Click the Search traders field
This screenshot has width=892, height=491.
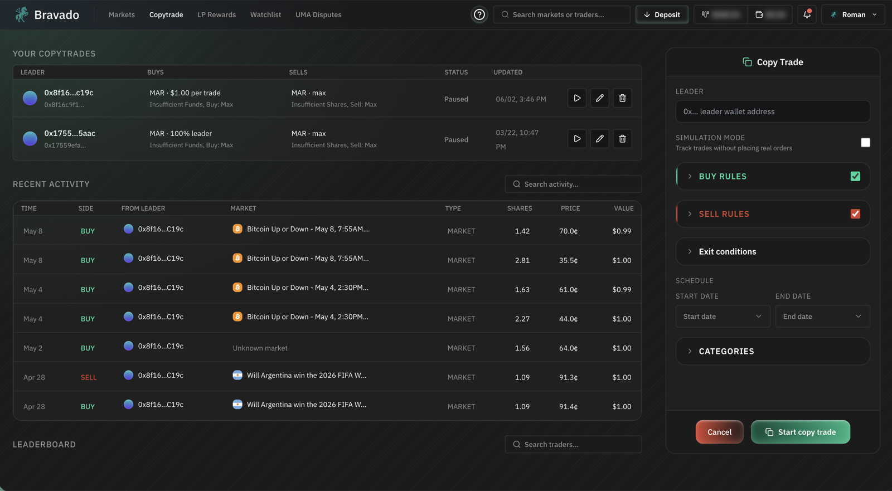[x=573, y=444]
